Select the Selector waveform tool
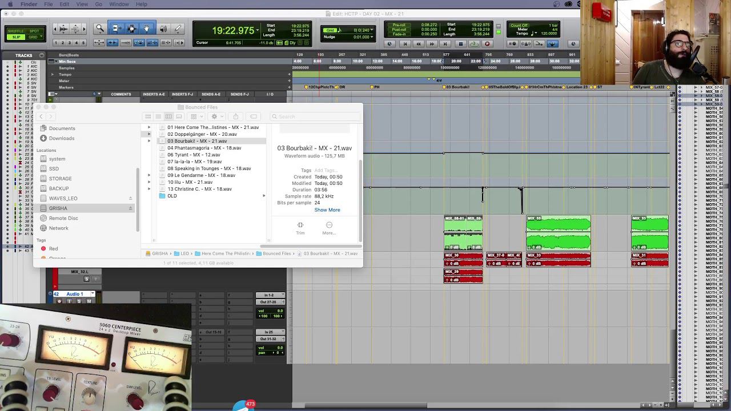 (131, 29)
